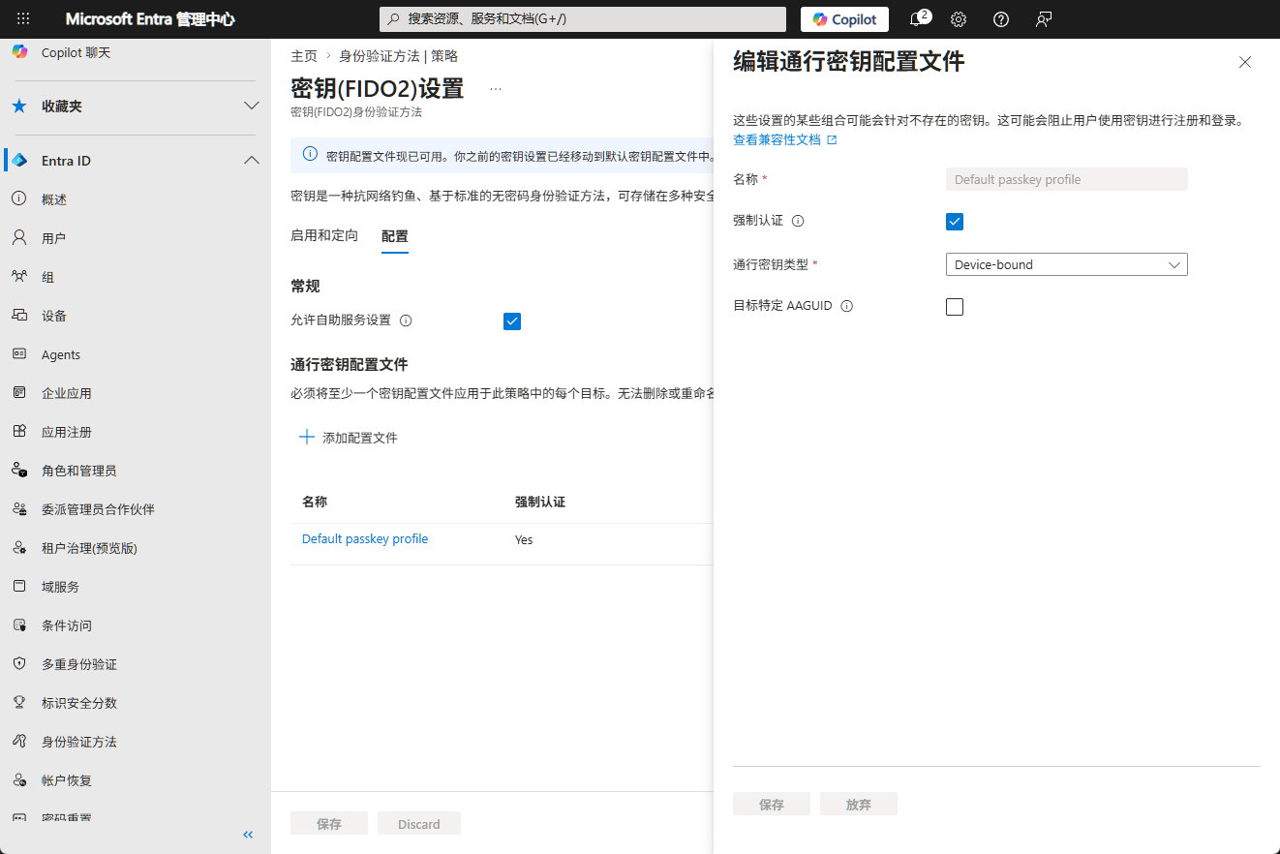
Task: Open the 通行密钥类型 Device-bound dropdown
Action: click(x=1066, y=264)
